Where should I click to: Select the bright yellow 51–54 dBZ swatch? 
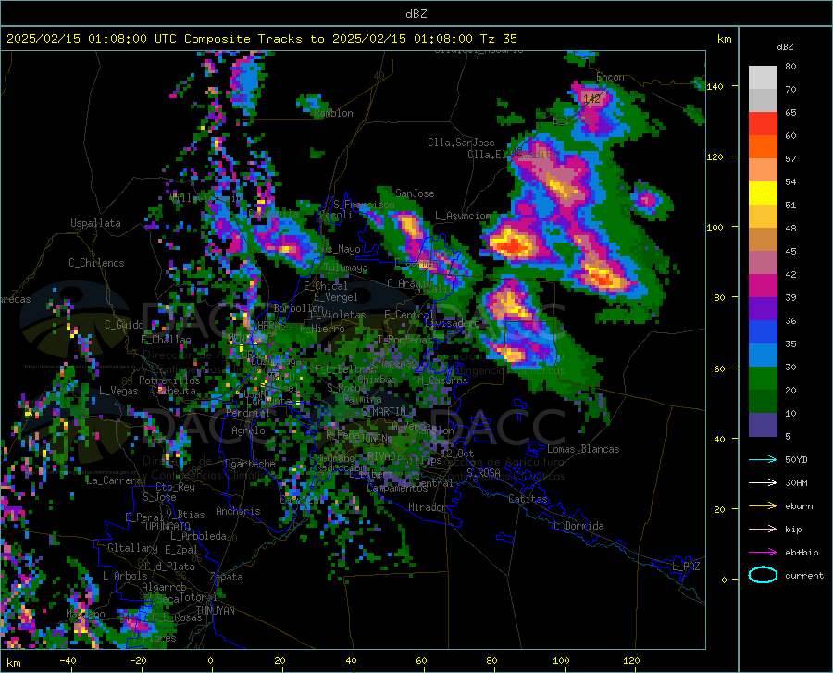pyautogui.click(x=763, y=193)
